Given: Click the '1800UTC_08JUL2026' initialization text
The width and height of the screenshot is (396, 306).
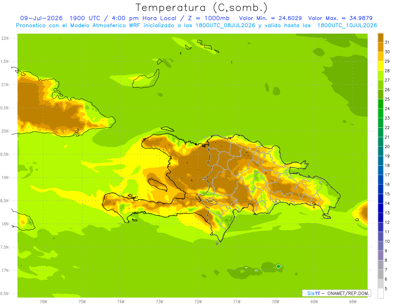Looking at the screenshot, I should point(225,25).
